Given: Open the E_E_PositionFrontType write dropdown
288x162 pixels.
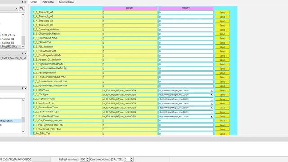Looking at the screenshot, I should point(211,108).
